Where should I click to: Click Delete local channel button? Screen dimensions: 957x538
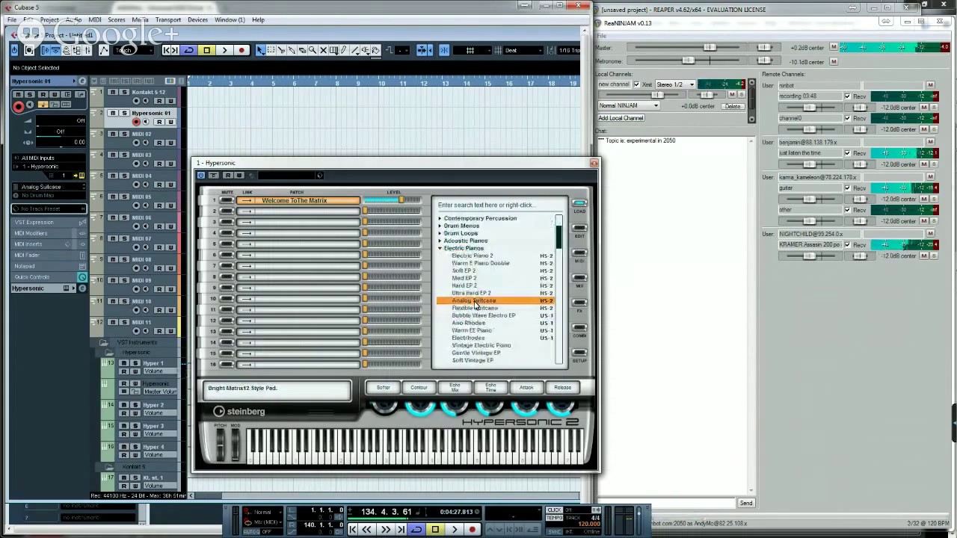coord(733,106)
